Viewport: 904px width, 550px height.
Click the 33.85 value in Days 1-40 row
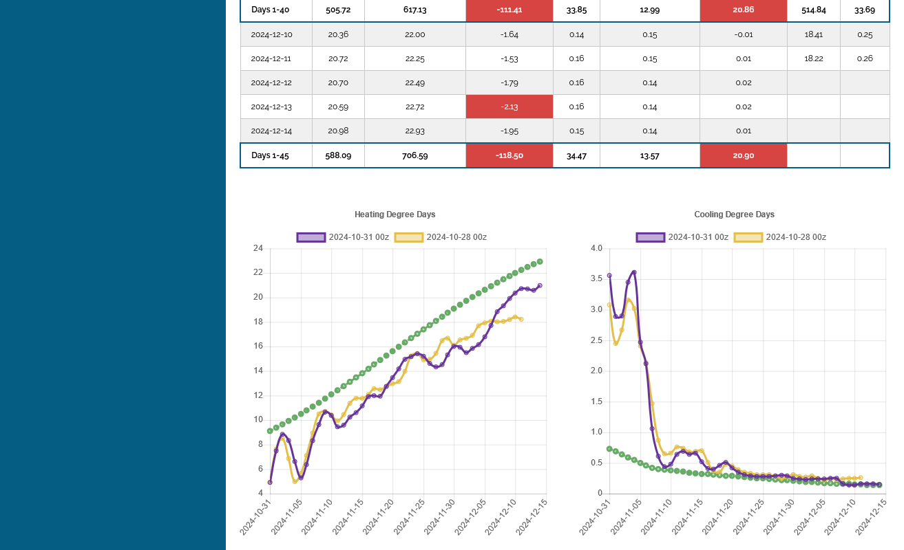(576, 10)
